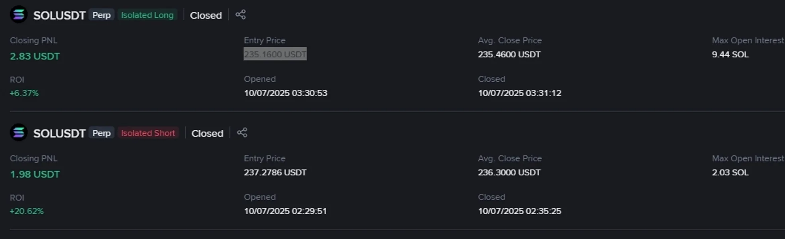Click the Perp badge on the Short position
This screenshot has height=239, width=785.
pyautogui.click(x=102, y=133)
